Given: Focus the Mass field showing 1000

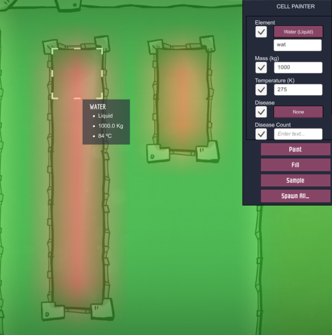Looking at the screenshot, I should pos(298,67).
